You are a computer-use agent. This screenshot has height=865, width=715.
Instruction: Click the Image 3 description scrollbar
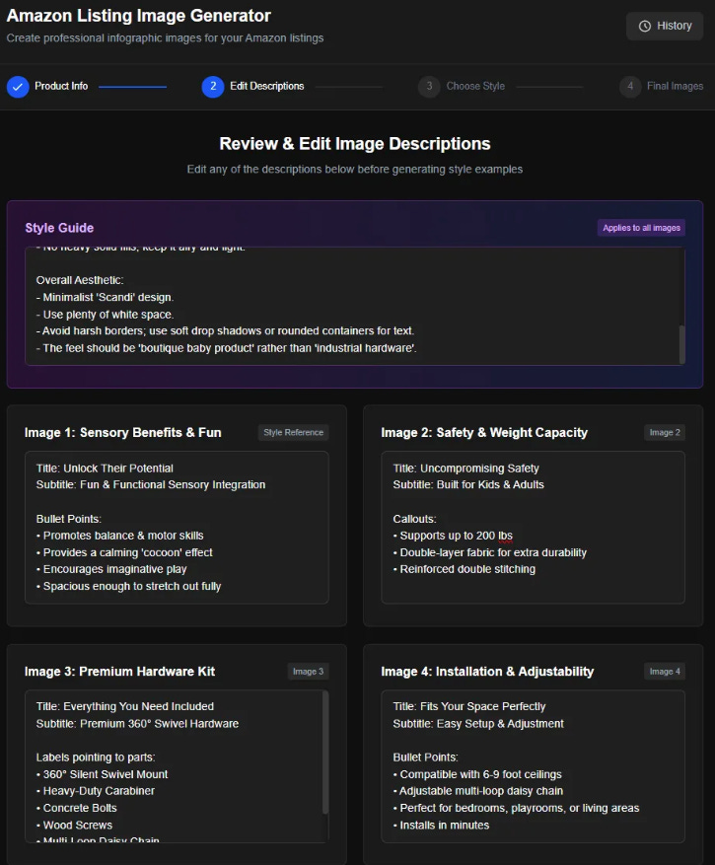[x=325, y=753]
